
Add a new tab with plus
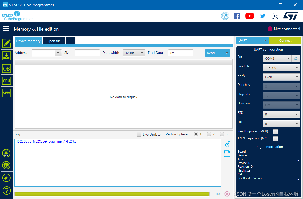(x=70, y=41)
